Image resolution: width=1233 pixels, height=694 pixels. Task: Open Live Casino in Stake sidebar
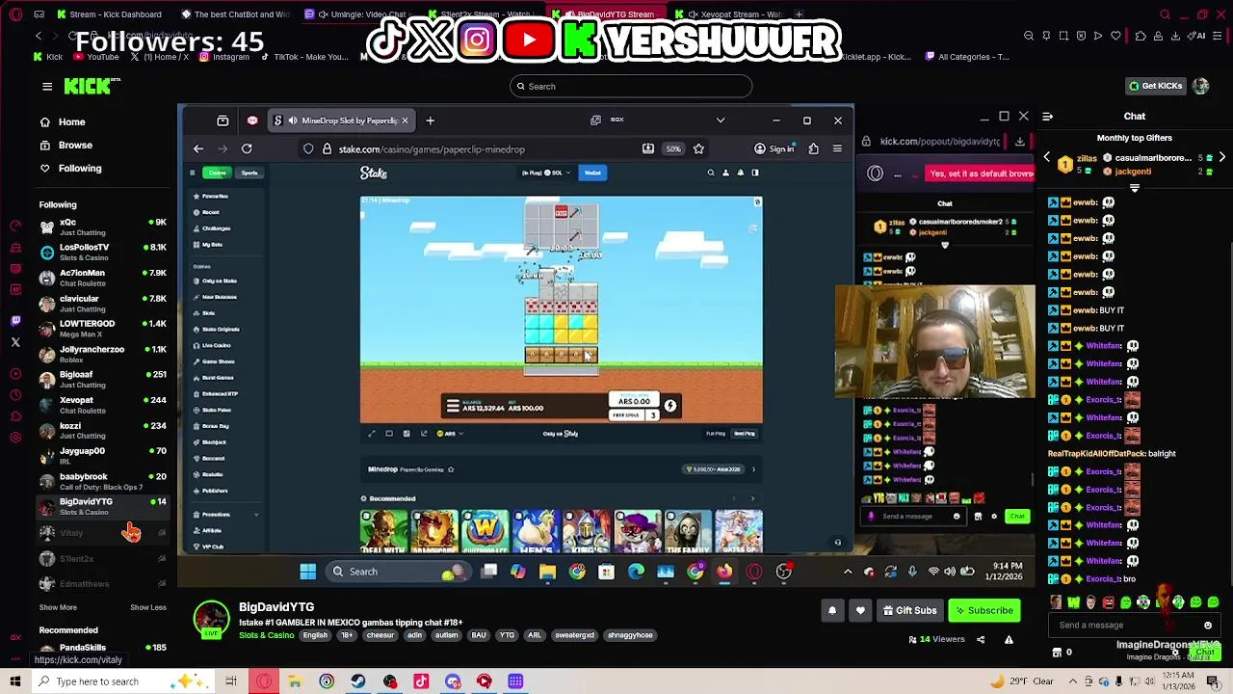216,346
